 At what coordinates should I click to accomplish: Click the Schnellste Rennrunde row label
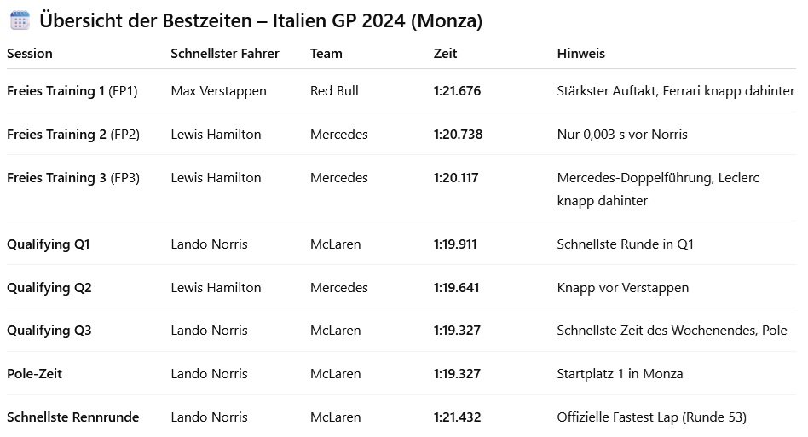pyautogui.click(x=73, y=417)
